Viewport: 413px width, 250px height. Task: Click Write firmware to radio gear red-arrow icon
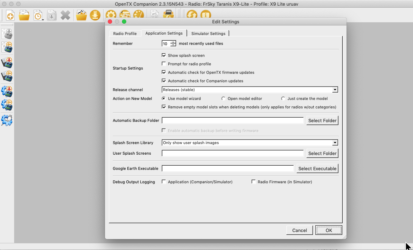tap(7, 91)
